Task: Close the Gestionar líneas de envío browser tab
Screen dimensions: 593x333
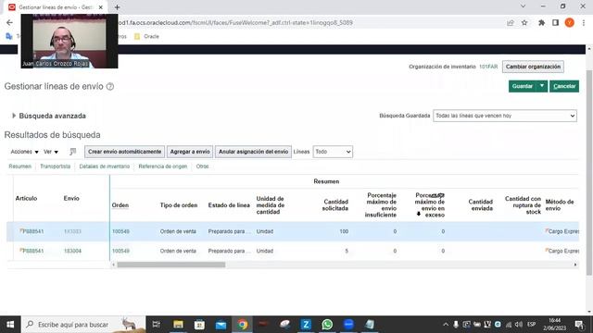Action: (101, 7)
